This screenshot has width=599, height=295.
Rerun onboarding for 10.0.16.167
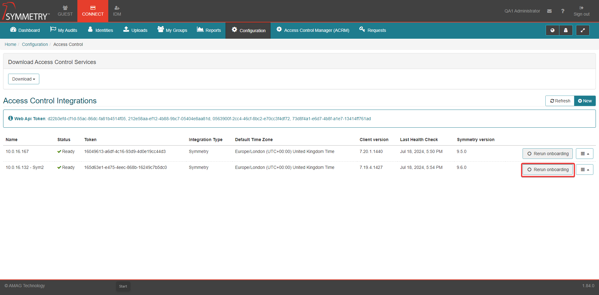(x=548, y=154)
